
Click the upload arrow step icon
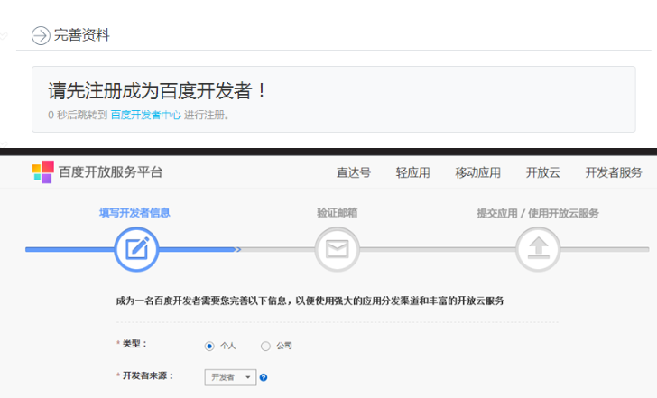click(x=538, y=249)
